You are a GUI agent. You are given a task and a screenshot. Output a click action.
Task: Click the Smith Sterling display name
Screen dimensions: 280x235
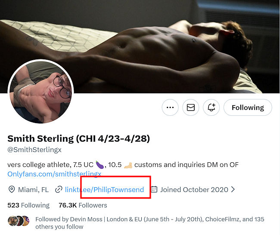coord(78,139)
